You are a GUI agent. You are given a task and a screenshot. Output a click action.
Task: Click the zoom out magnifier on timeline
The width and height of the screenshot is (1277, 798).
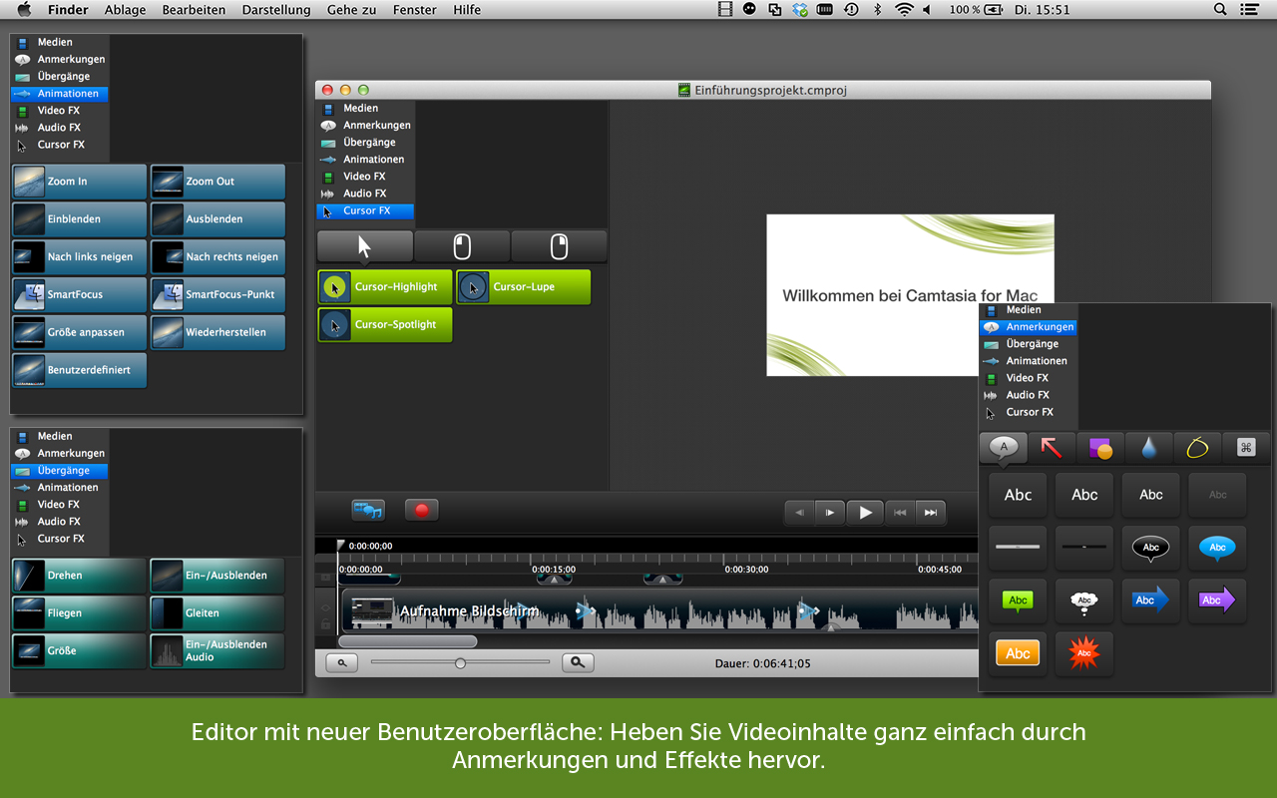click(x=341, y=662)
